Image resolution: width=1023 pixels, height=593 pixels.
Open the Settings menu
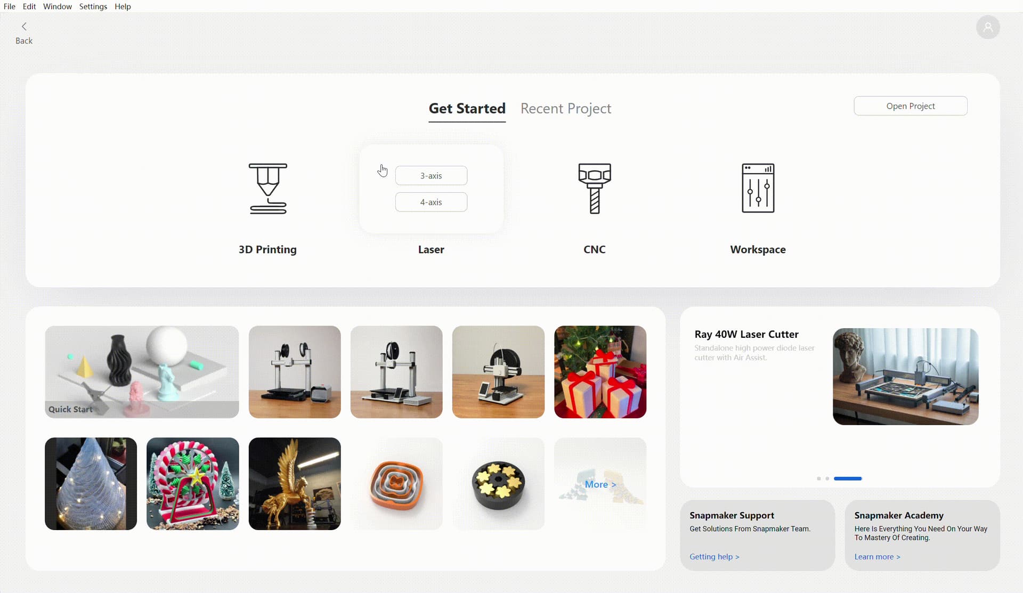tap(93, 6)
